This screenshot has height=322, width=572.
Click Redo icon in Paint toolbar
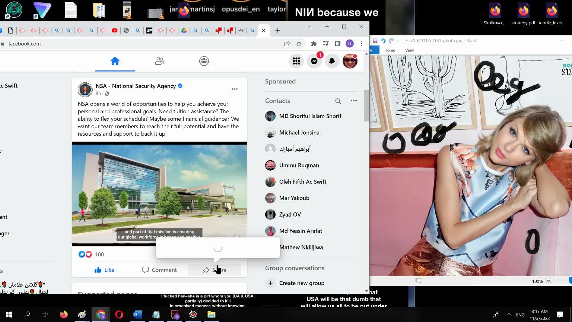coord(391,41)
